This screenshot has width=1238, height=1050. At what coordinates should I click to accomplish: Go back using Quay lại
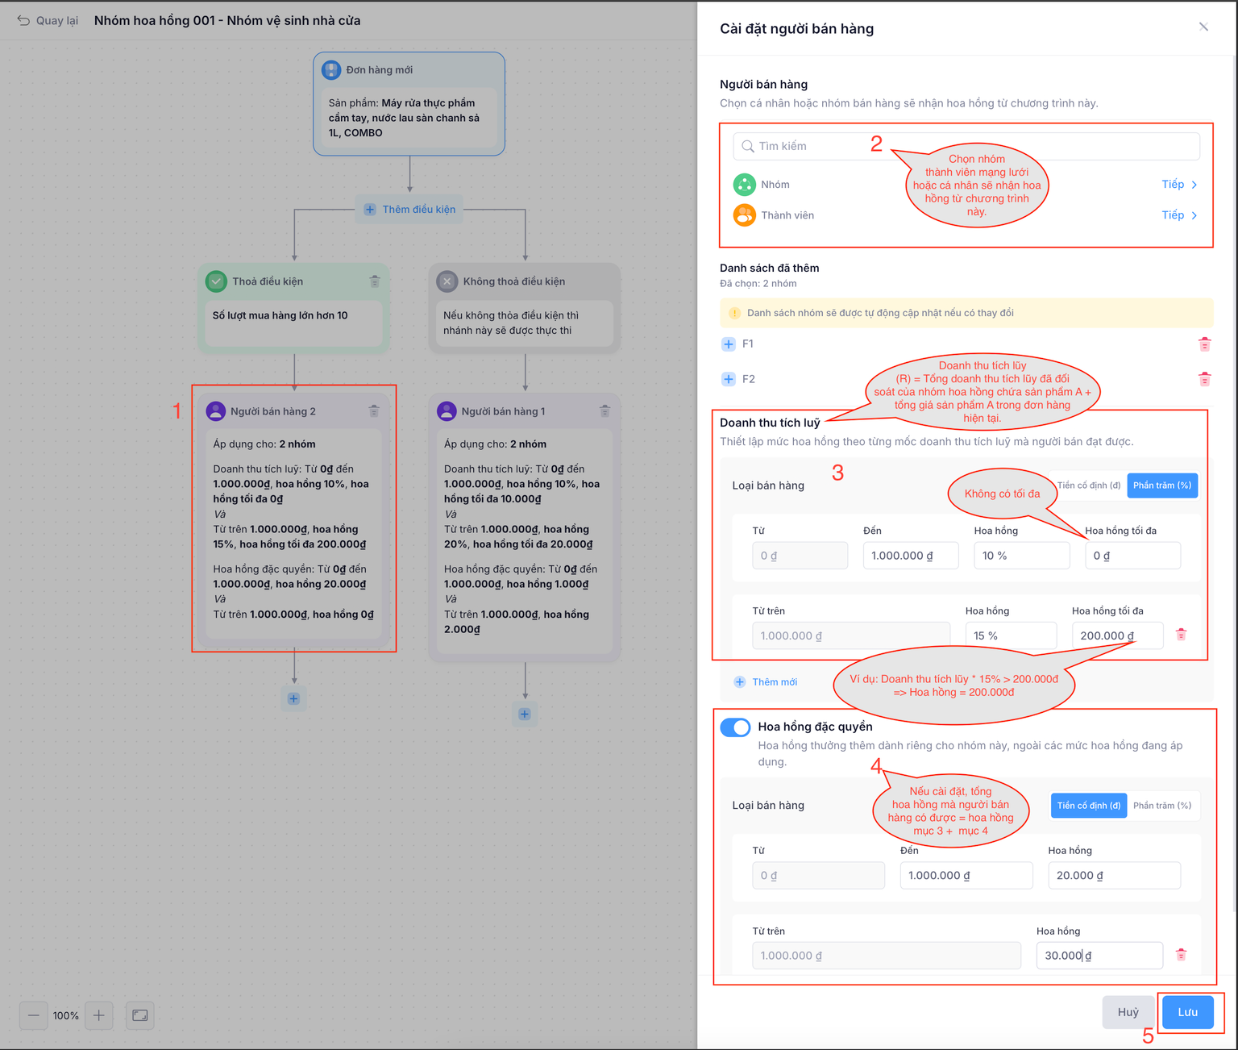48,21
